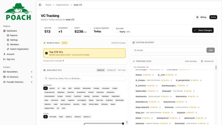Select Silicon Valley category filter
This screenshot has height=125, width=222.
pyautogui.click(x=94, y=104)
